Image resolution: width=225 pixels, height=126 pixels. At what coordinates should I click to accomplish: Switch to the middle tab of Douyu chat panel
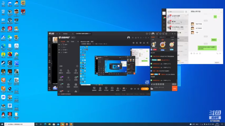click(163, 37)
